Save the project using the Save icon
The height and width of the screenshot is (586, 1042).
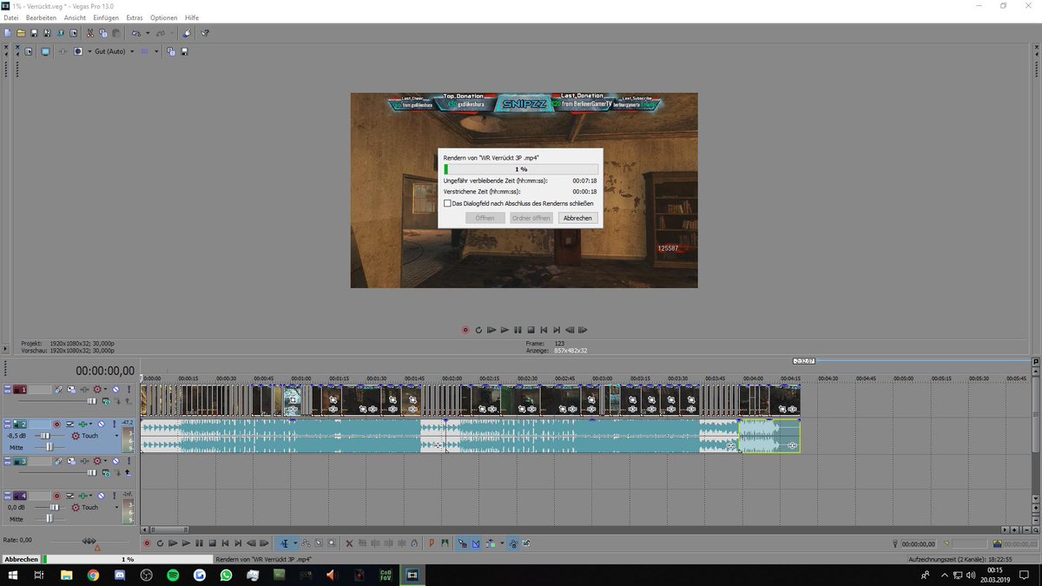(x=32, y=33)
